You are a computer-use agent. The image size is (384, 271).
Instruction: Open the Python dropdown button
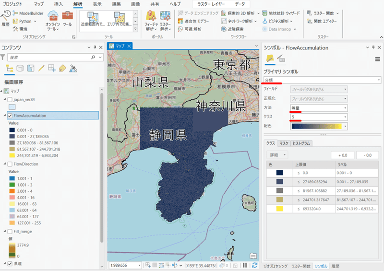[x=24, y=21]
